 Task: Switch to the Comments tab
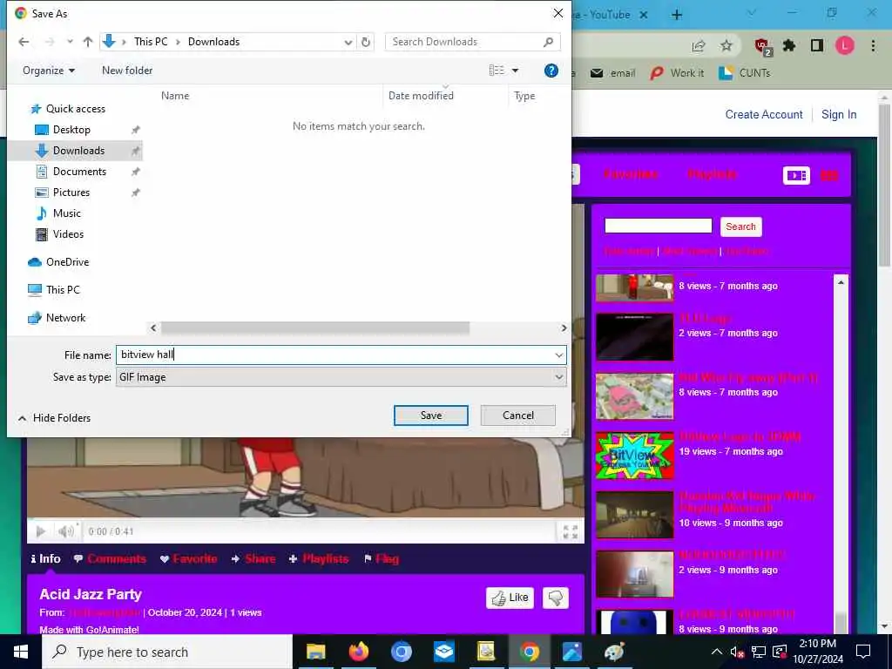pyautogui.click(x=110, y=558)
